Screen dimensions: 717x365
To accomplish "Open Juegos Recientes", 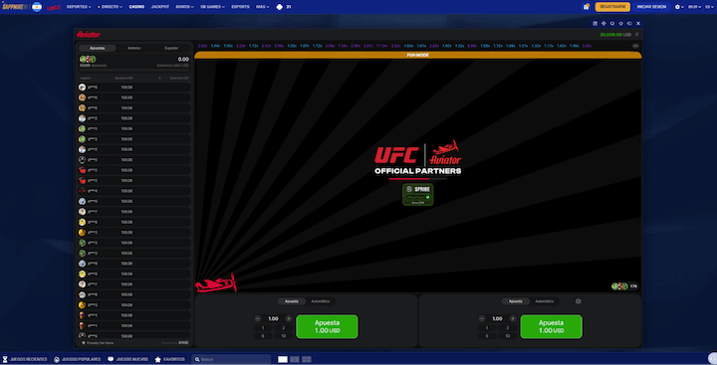I will point(25,359).
